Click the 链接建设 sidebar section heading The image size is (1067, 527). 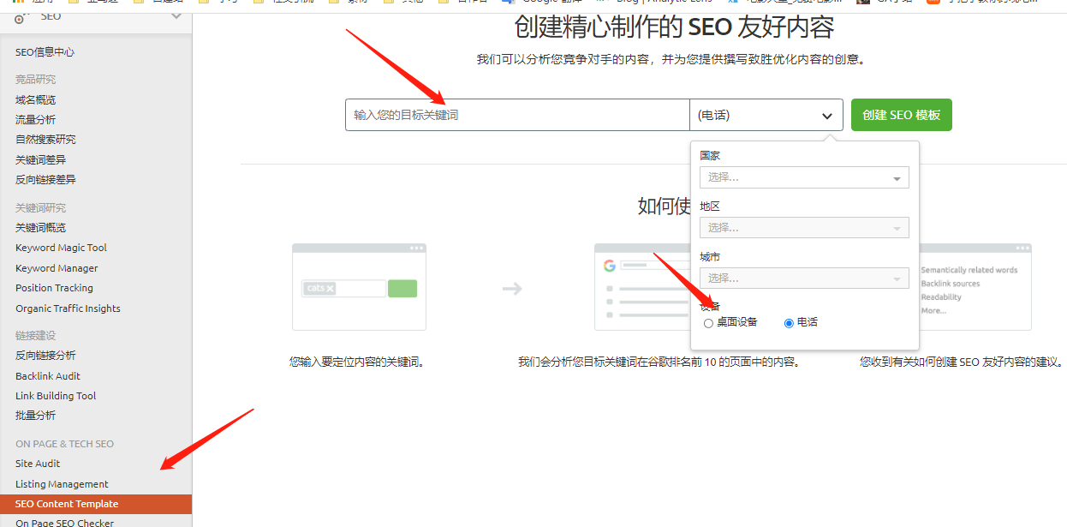click(35, 335)
